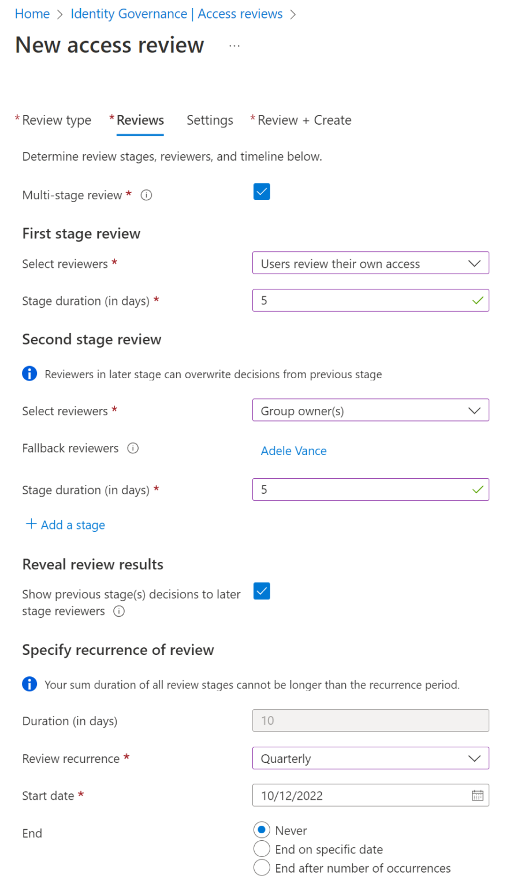Open the first stage Select reviewers dropdown
Image resolution: width=514 pixels, height=887 pixels.
(370, 263)
